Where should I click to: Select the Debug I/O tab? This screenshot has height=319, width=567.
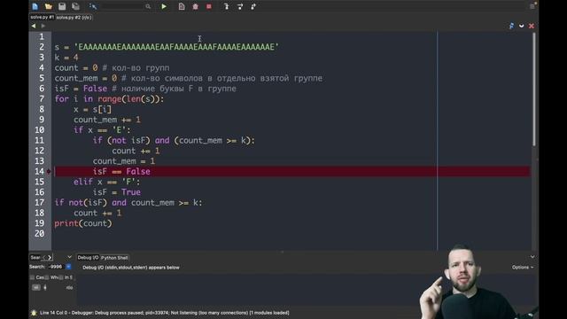click(x=88, y=258)
